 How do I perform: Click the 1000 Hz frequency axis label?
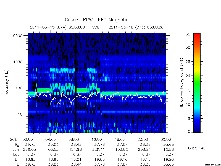point(18,62)
